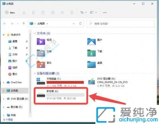Expand DVD 驱动器 (D:) sidebar node

click(x=3, y=99)
